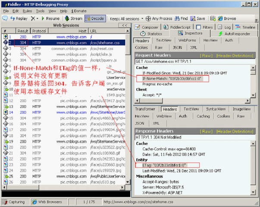This screenshot has height=207, width=260.
Task: Select session 5 /script/jquery.js row
Action: 64,60
